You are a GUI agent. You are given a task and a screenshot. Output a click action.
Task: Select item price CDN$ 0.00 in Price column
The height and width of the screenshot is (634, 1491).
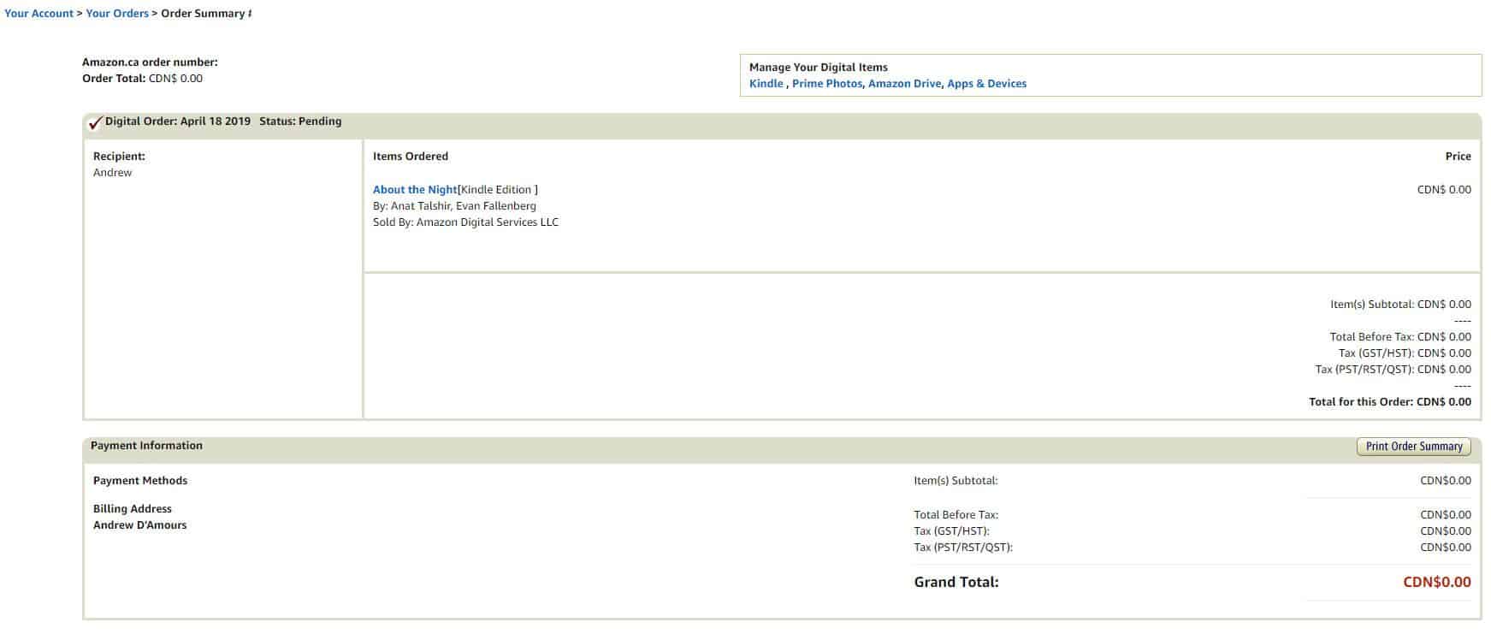tap(1444, 190)
